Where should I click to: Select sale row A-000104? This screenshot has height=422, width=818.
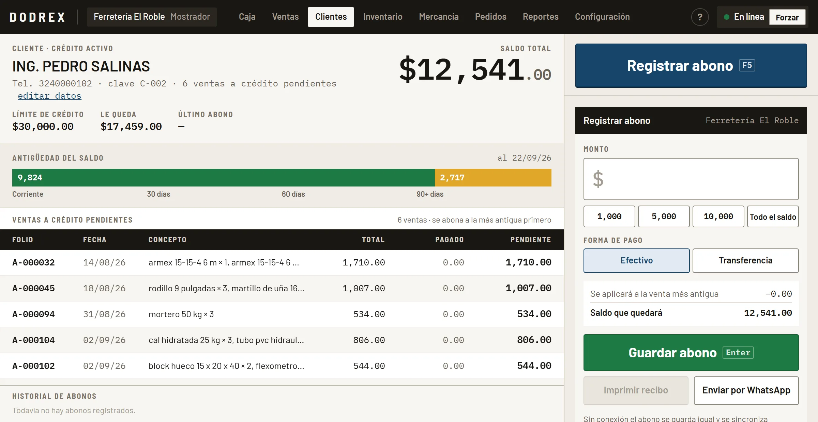pyautogui.click(x=282, y=340)
